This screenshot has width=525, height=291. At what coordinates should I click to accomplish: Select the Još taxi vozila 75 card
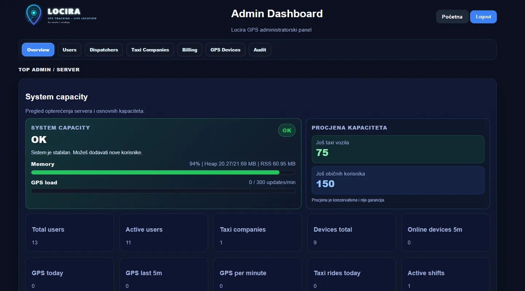coord(398,149)
